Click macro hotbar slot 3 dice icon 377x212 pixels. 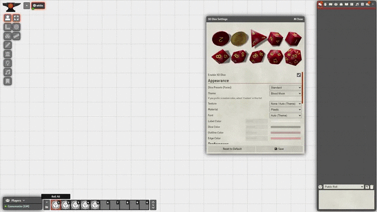75,205
